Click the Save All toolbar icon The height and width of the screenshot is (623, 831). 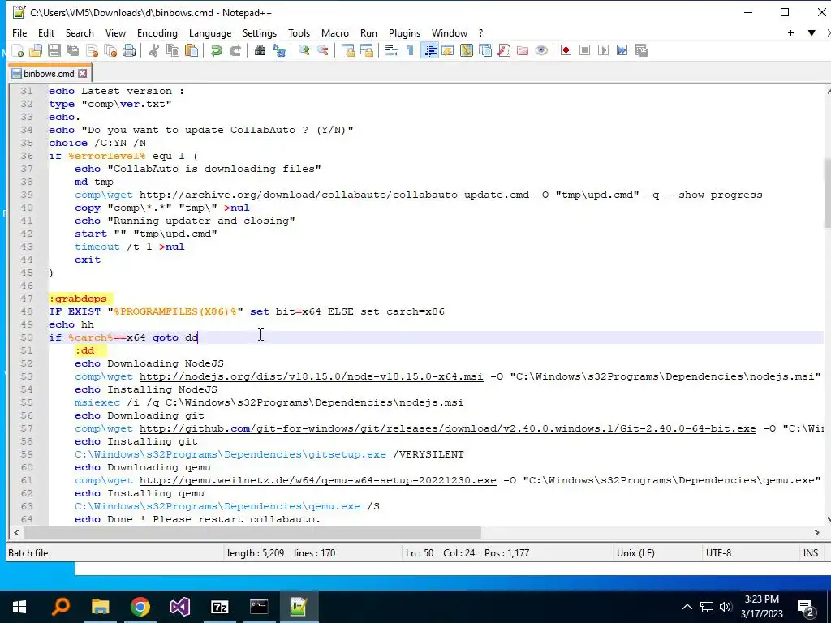click(x=73, y=50)
